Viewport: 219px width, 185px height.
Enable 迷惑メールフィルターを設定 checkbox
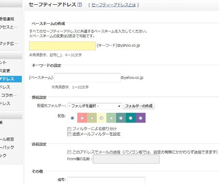[69, 134]
